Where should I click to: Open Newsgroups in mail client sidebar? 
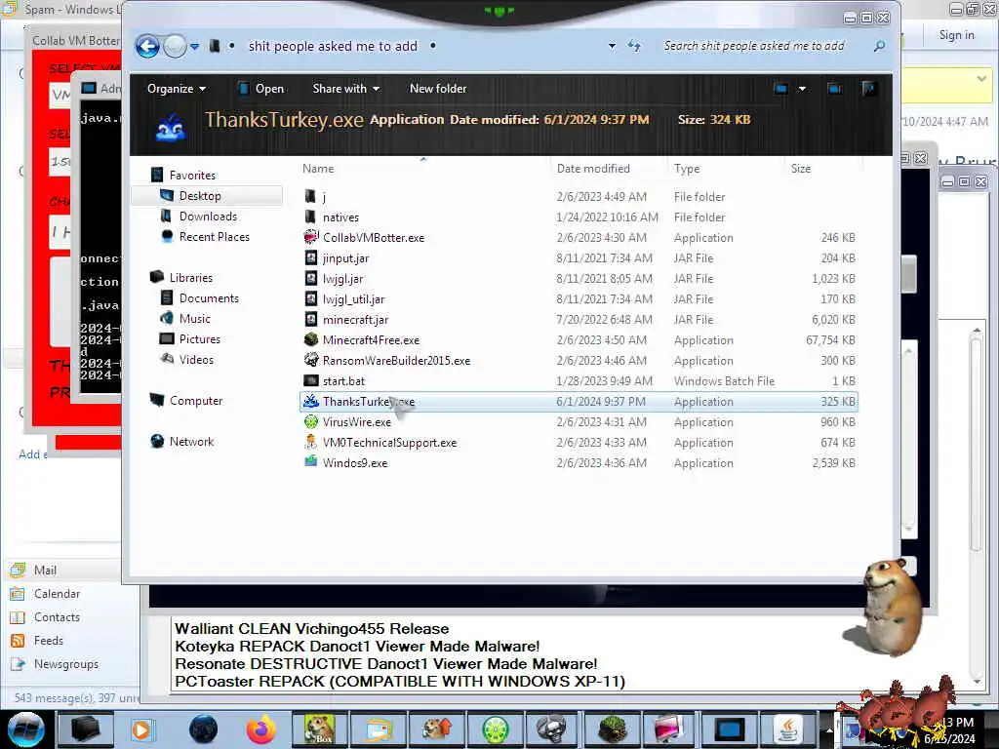click(x=66, y=664)
